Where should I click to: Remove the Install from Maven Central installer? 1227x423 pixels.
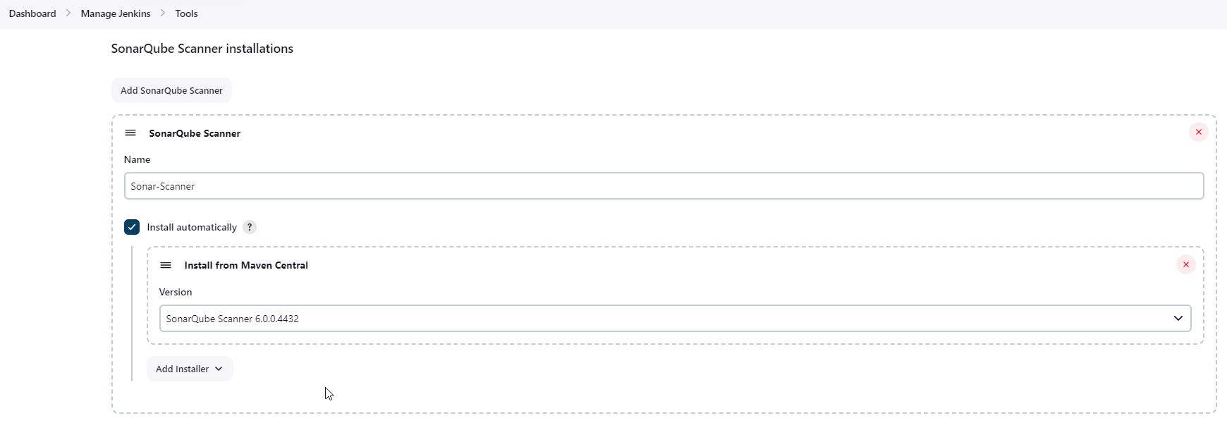click(1185, 265)
